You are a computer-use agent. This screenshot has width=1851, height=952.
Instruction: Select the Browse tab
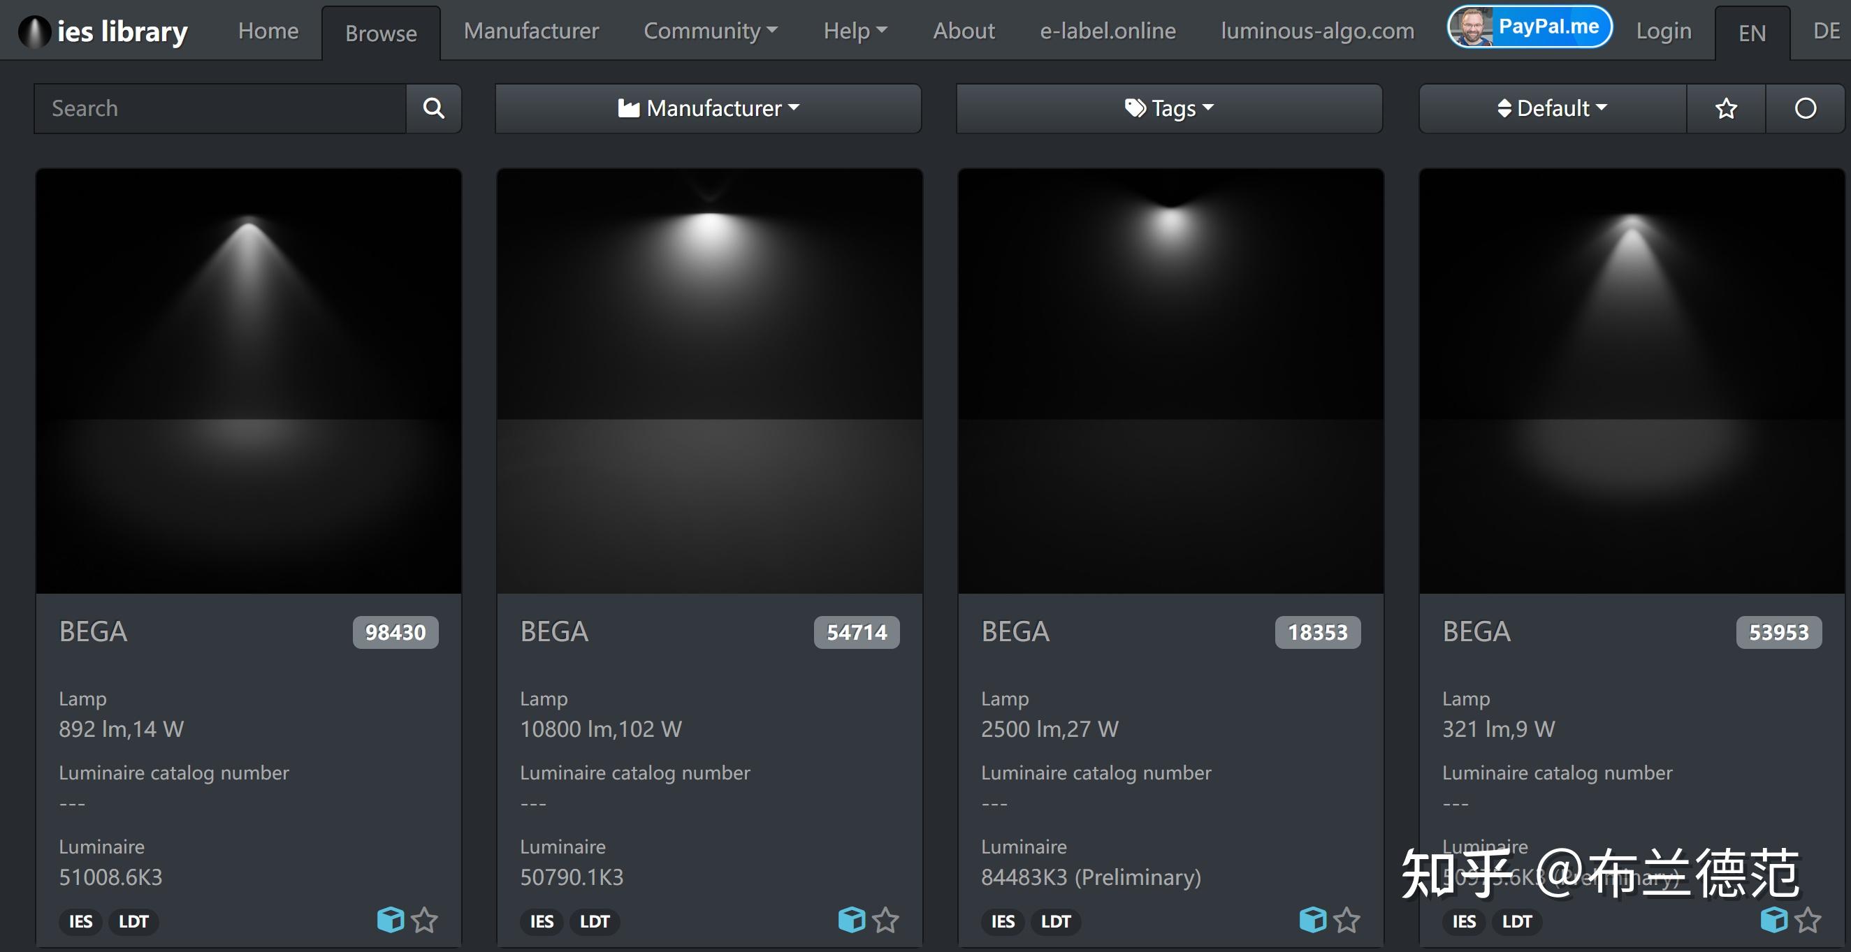coord(381,33)
